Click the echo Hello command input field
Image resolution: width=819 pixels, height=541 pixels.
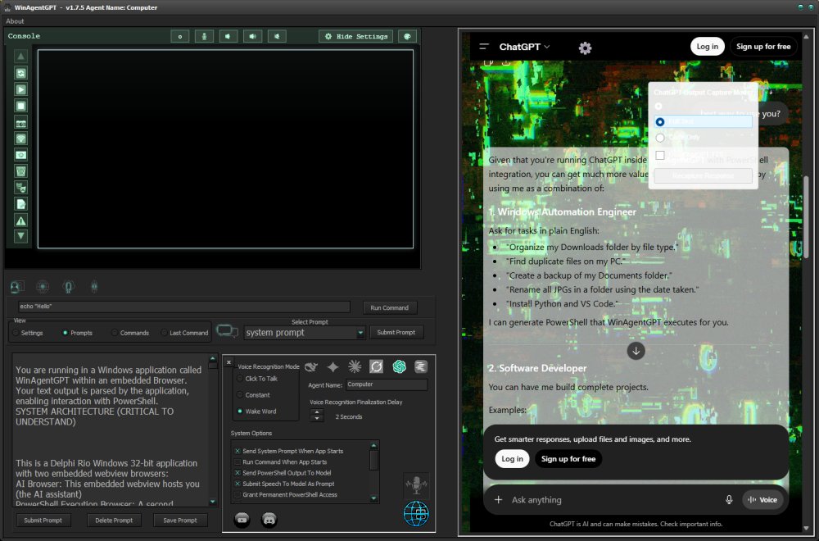[183, 307]
